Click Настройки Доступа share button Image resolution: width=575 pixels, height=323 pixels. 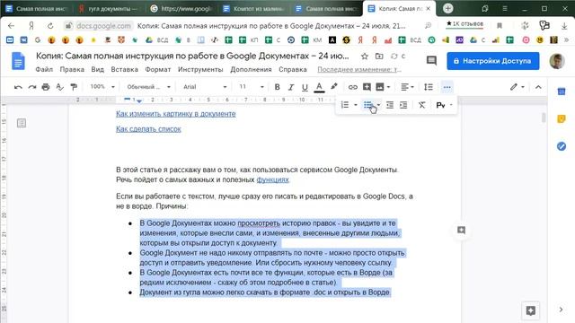493,61
